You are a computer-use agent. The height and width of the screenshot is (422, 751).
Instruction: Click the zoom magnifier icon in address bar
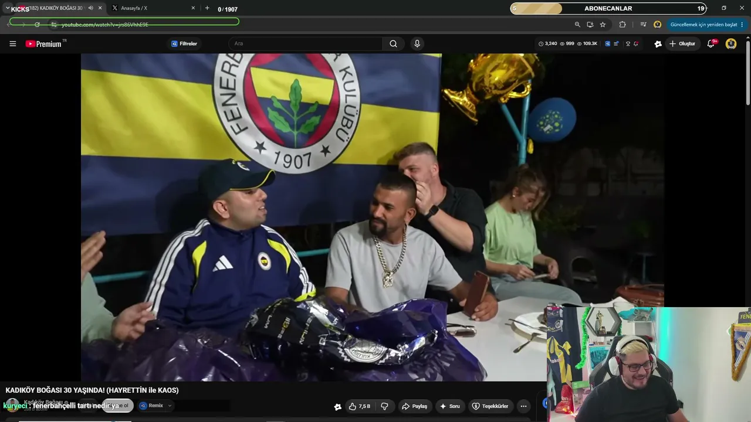[577, 25]
